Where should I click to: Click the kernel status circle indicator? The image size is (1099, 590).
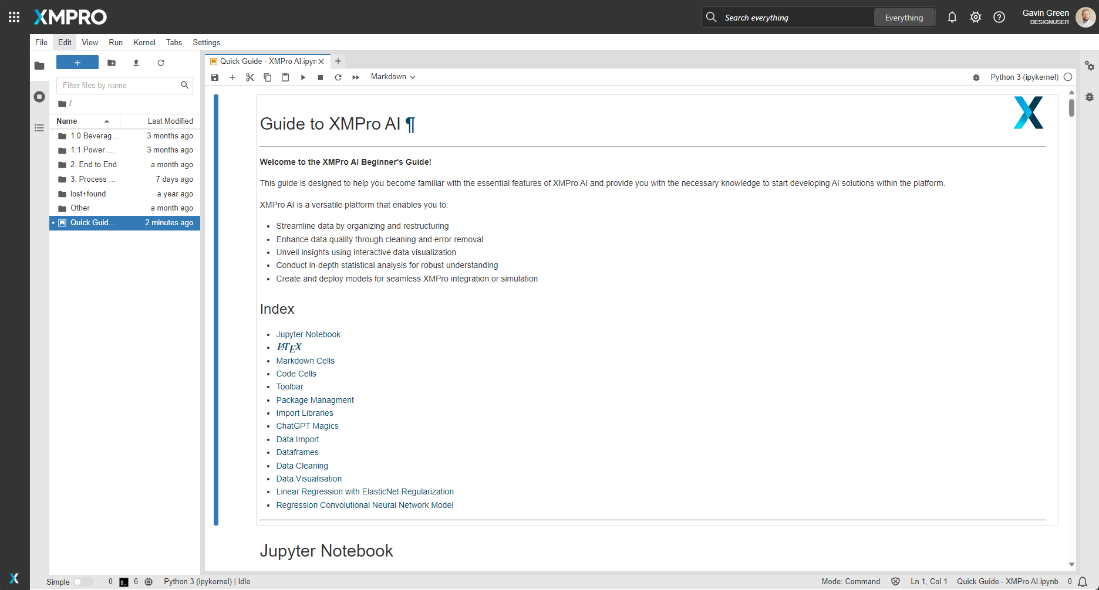point(1068,77)
